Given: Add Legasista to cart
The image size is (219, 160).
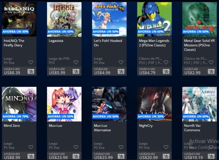Looking at the screenshot, I should (76, 72).
